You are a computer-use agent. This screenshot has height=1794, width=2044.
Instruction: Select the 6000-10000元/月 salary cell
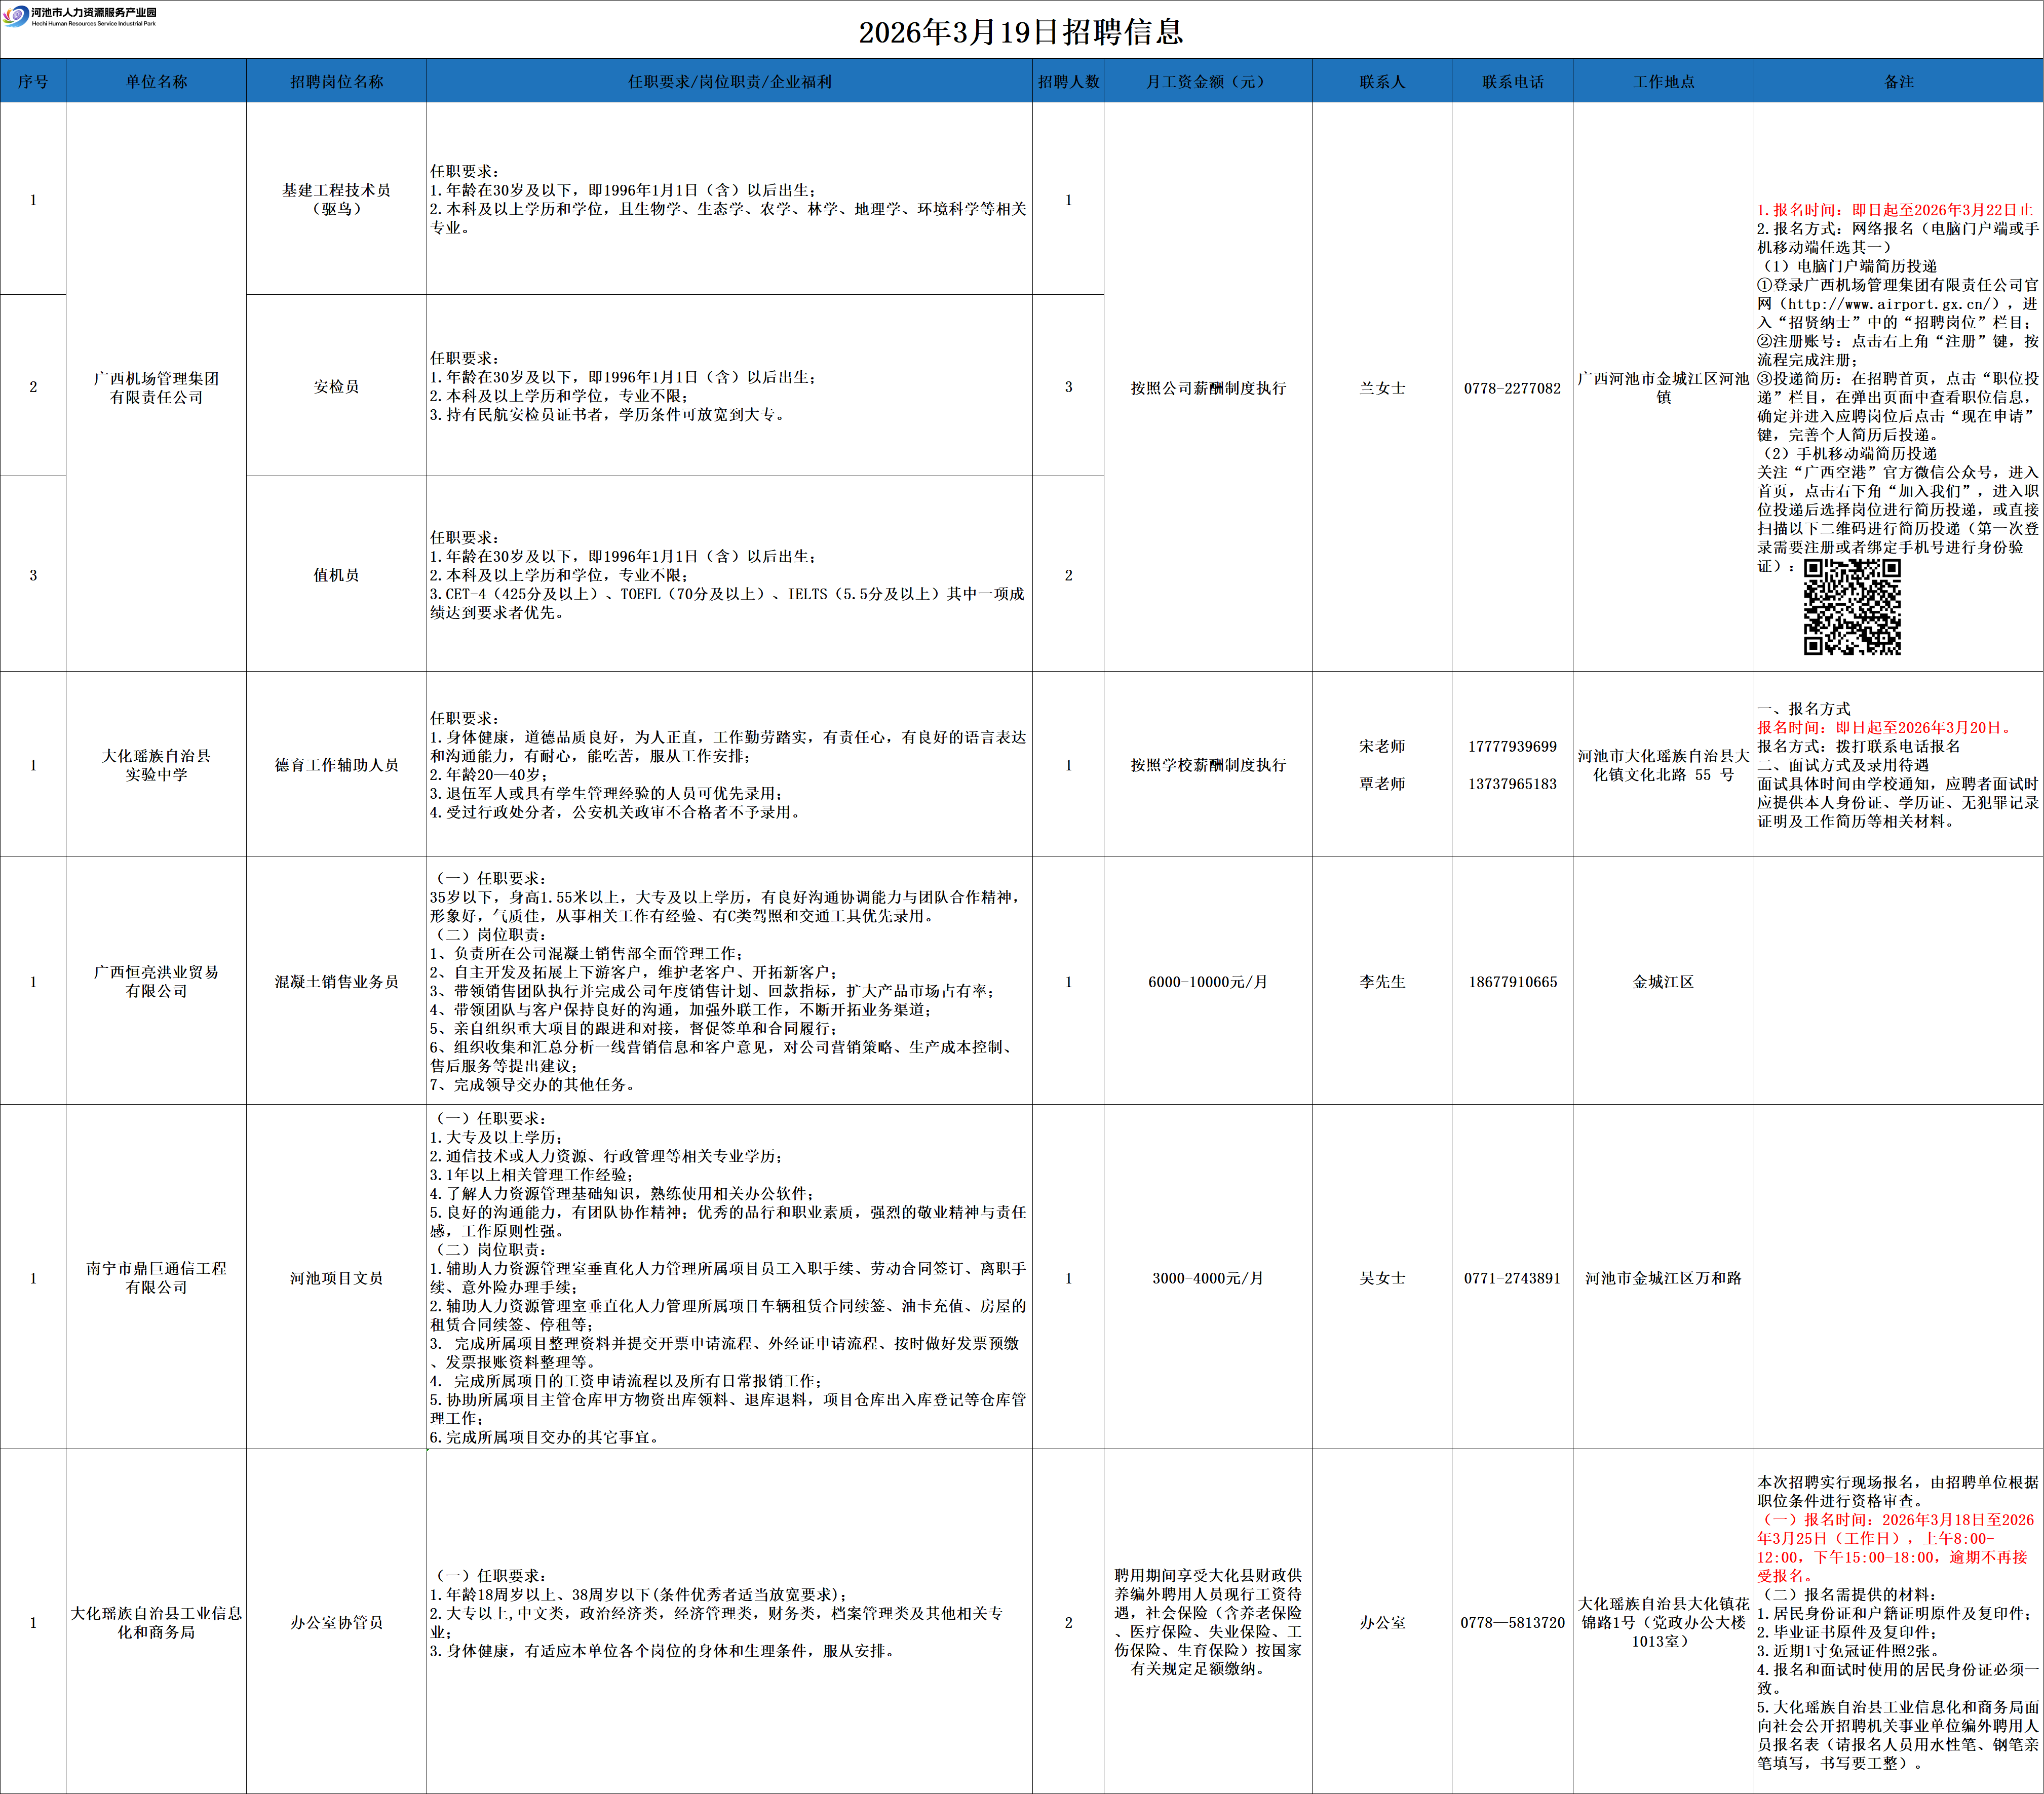1207,982
